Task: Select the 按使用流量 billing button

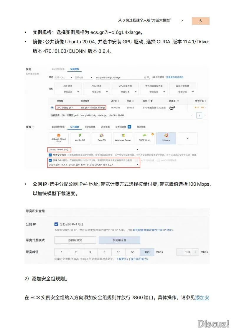Action: [x=119, y=240]
